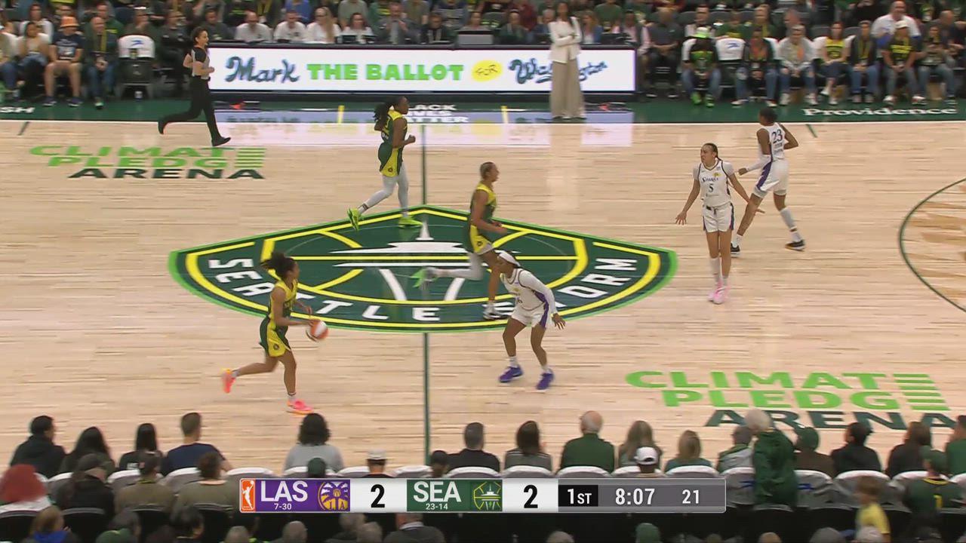Viewport: 966px width, 543px height.
Task: Click the 21 shot clock value
Action: (691, 496)
